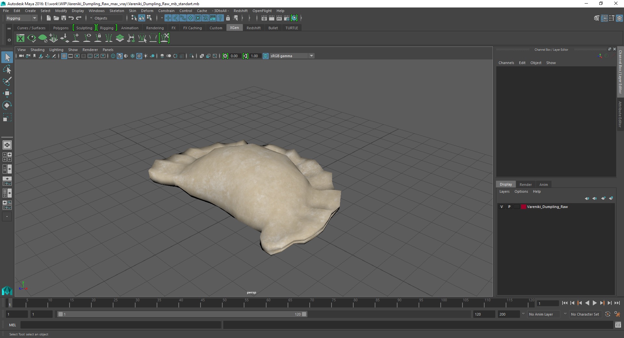Viewport: 624px width, 338px height.
Task: Click the select camera icon in viewport toolbar
Action: (x=21, y=56)
